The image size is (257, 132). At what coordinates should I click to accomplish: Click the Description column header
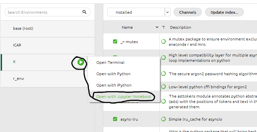click(181, 27)
